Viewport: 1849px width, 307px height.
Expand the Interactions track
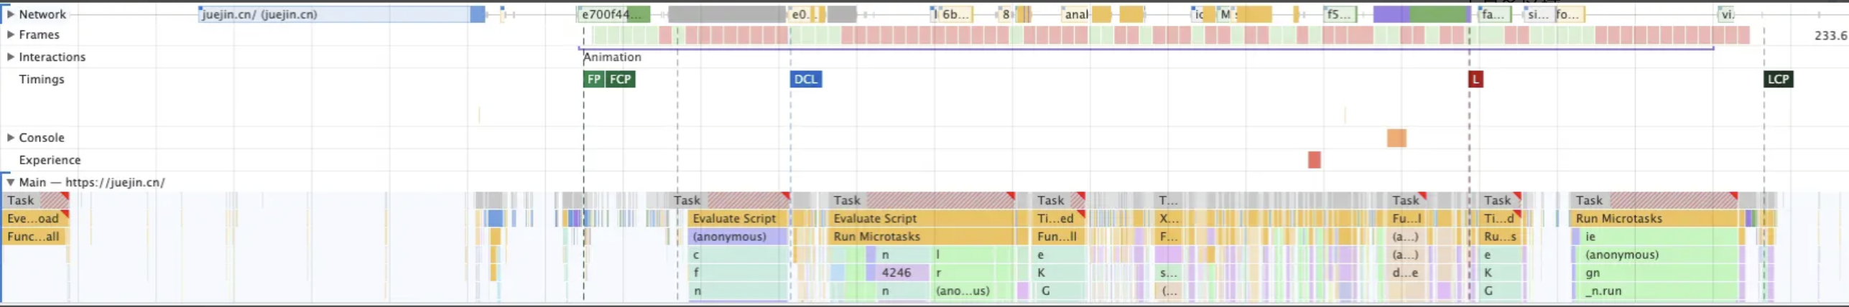(10, 57)
